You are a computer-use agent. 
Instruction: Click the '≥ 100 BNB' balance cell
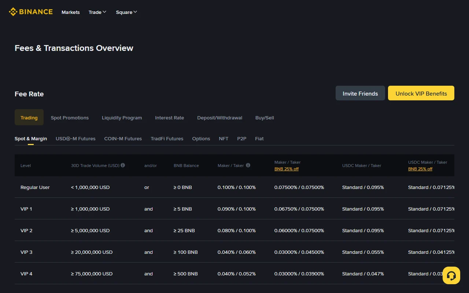[x=186, y=252]
